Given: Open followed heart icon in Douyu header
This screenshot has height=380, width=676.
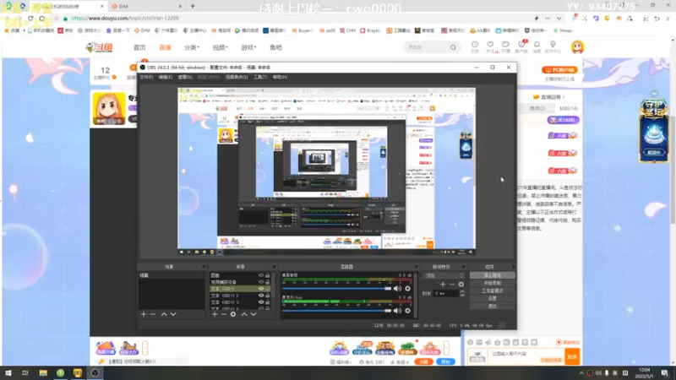Looking at the screenshot, I should coord(490,46).
